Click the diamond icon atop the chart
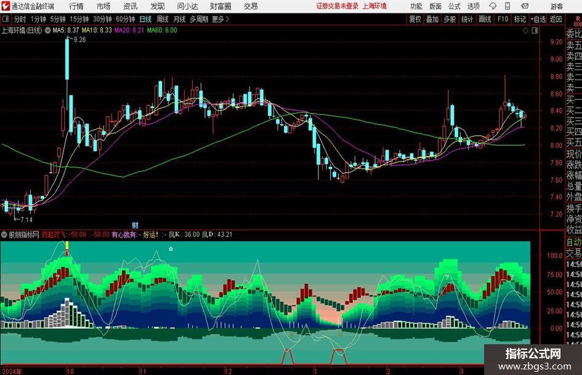The height and width of the screenshot is (375, 582). coord(525,31)
